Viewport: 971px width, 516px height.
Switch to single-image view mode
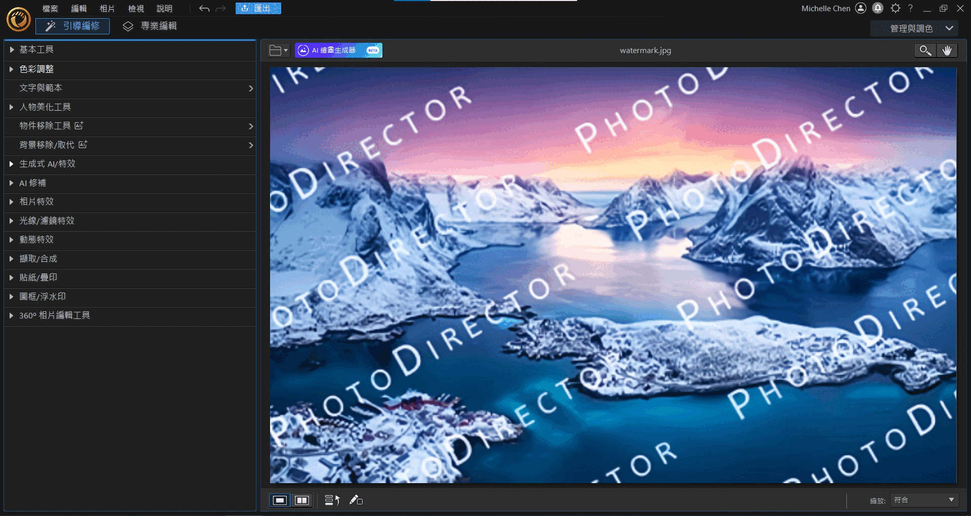click(280, 500)
